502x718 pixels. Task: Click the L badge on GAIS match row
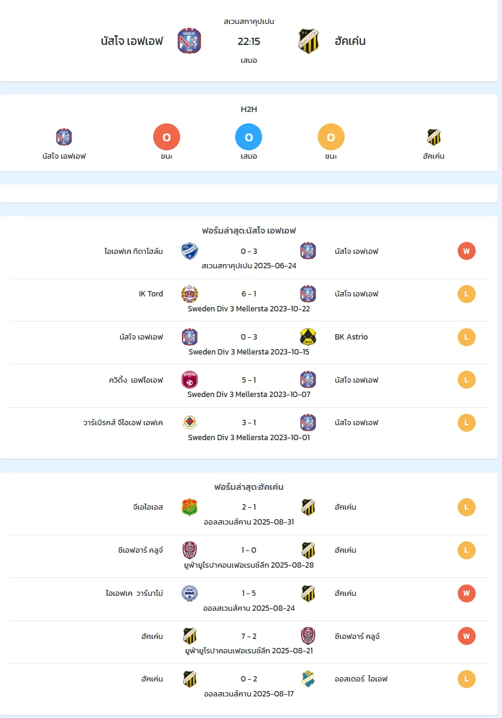[x=466, y=507]
